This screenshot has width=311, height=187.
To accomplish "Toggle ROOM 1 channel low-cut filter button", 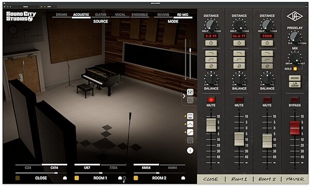I will pos(239,60).
